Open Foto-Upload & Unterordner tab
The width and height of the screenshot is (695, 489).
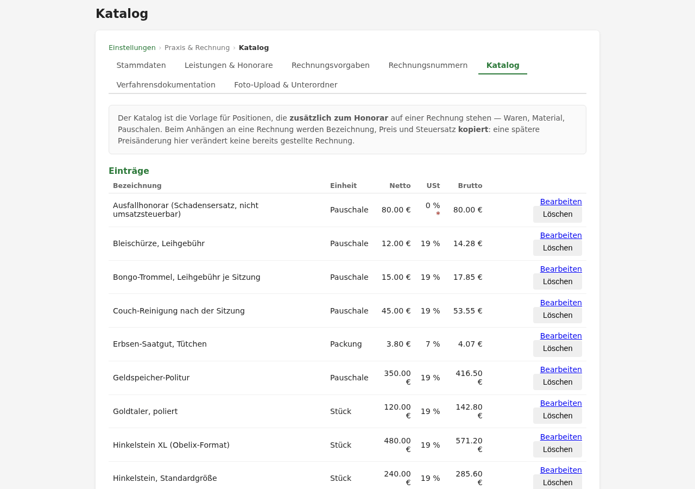click(x=286, y=85)
